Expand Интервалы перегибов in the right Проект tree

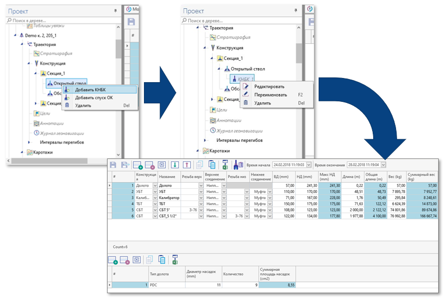click(205, 140)
